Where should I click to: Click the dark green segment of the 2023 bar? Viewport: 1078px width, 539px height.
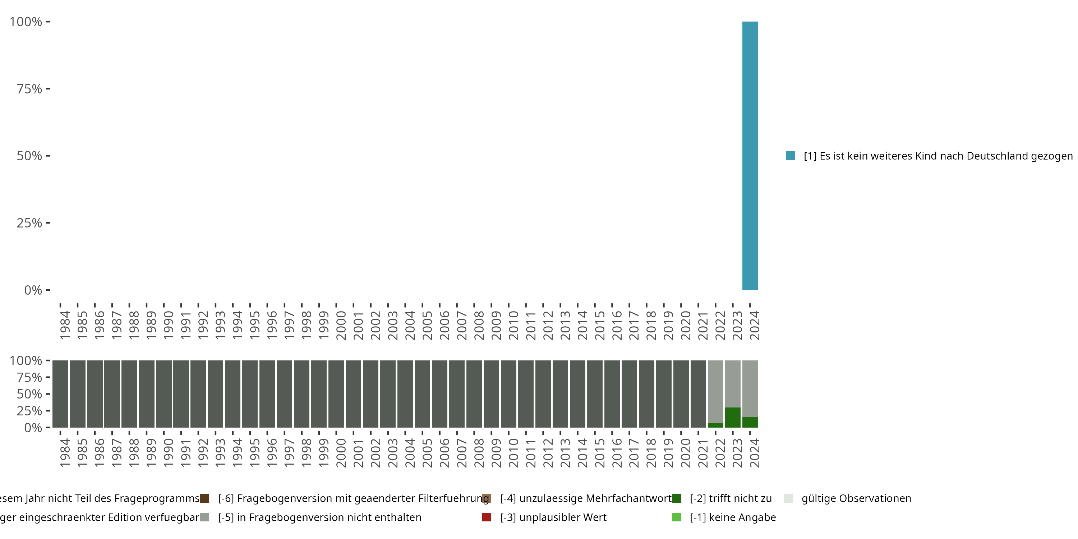(732, 417)
